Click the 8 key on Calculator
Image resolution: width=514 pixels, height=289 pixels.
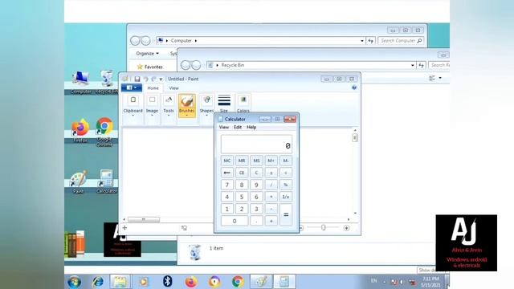(242, 185)
